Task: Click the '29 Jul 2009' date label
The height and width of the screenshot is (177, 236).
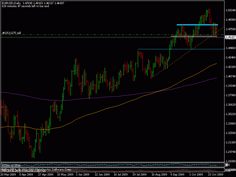Action: tap(139, 174)
